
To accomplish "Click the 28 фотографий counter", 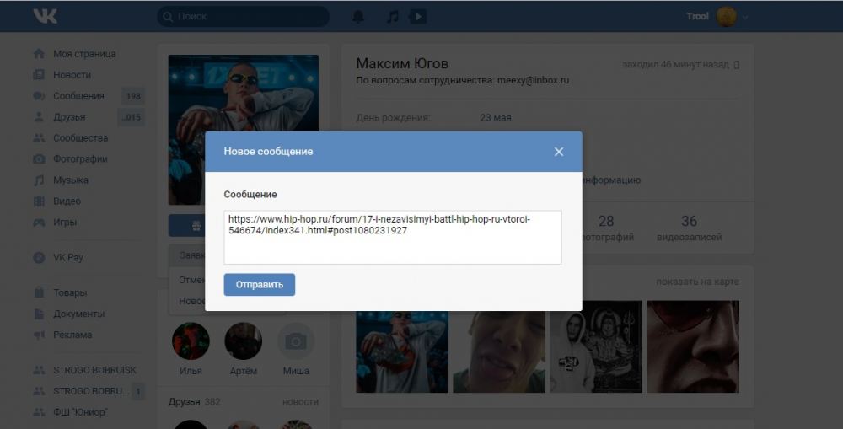I will point(606,228).
